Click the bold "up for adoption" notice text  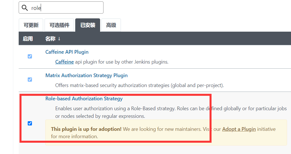pos(86,129)
